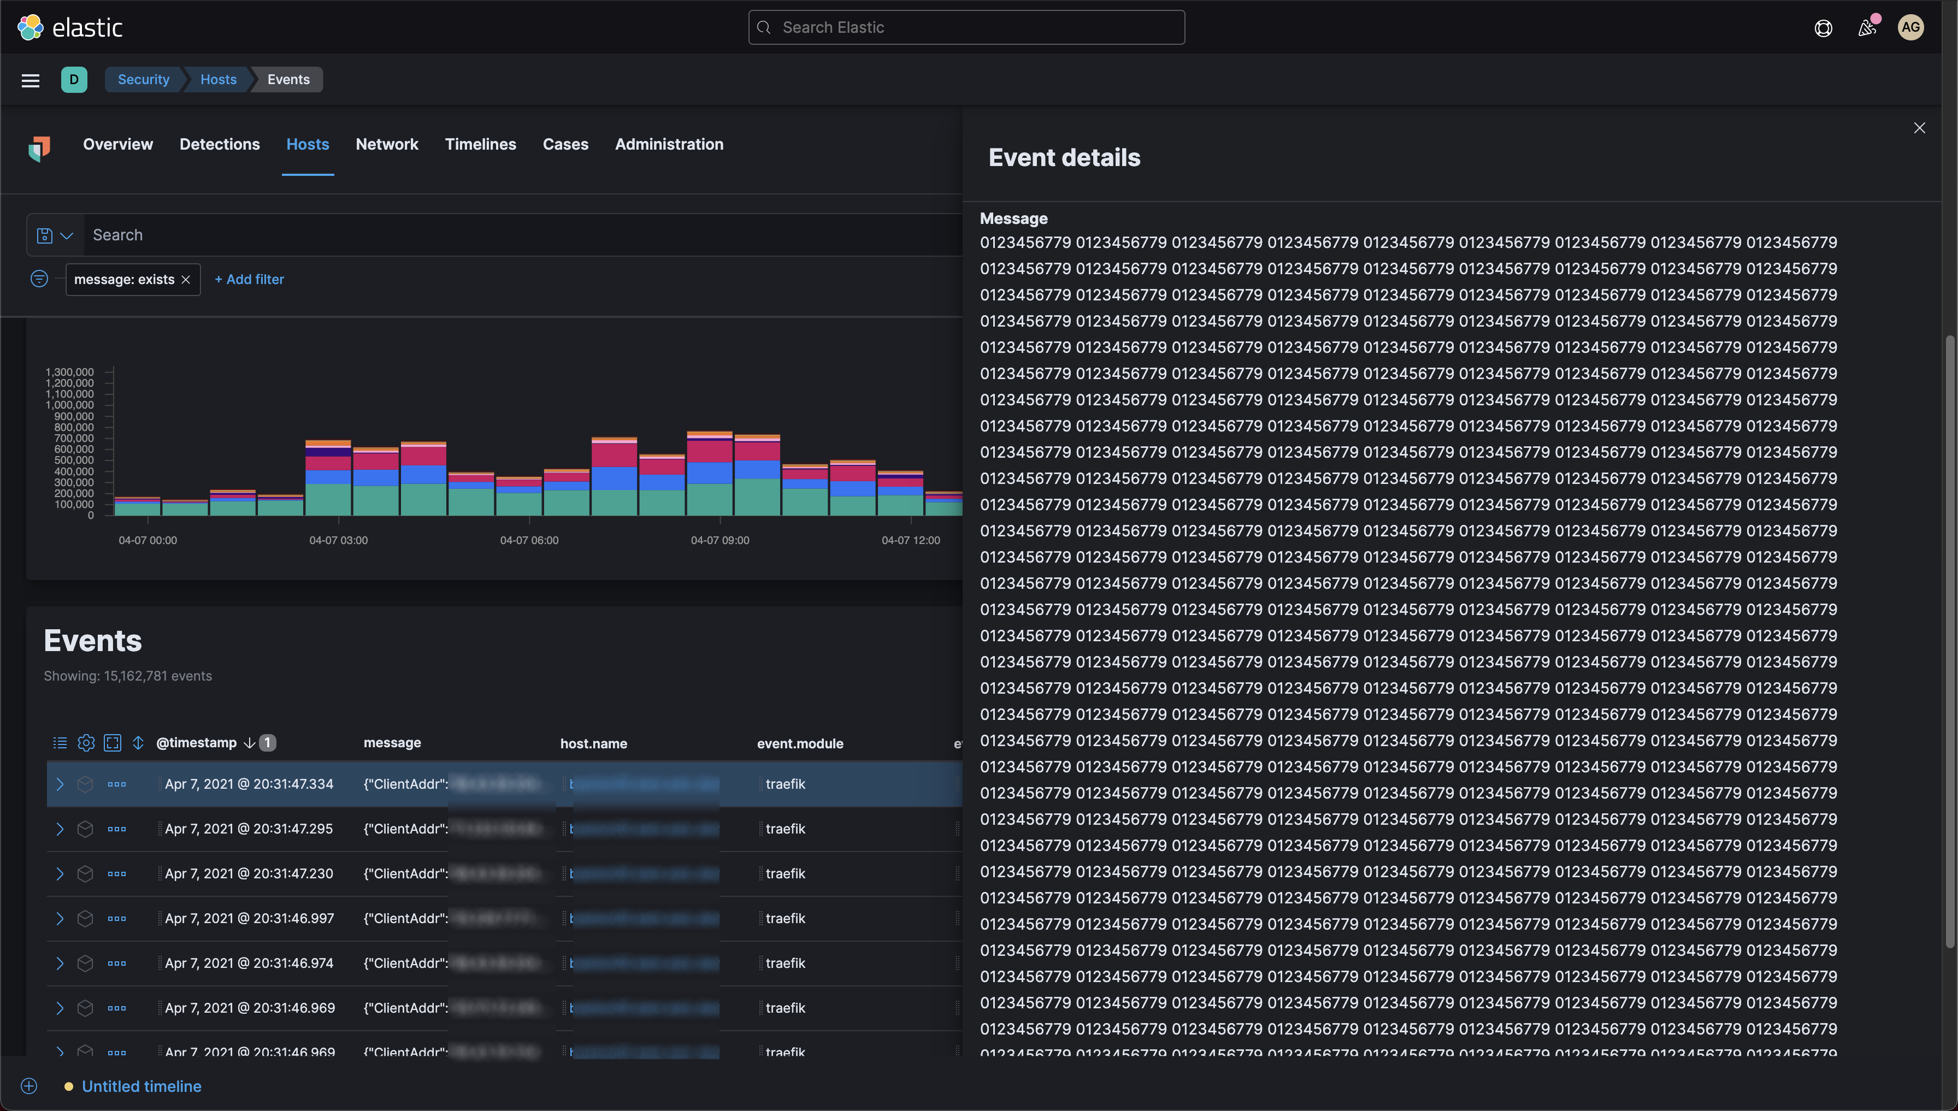Click the histogram bar at 04-07 03:00

(328, 478)
